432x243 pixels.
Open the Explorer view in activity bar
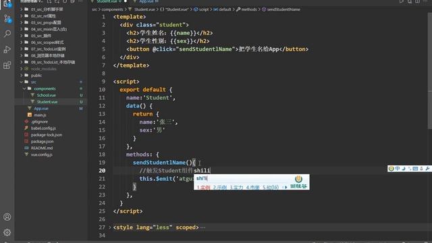tap(7, 3)
